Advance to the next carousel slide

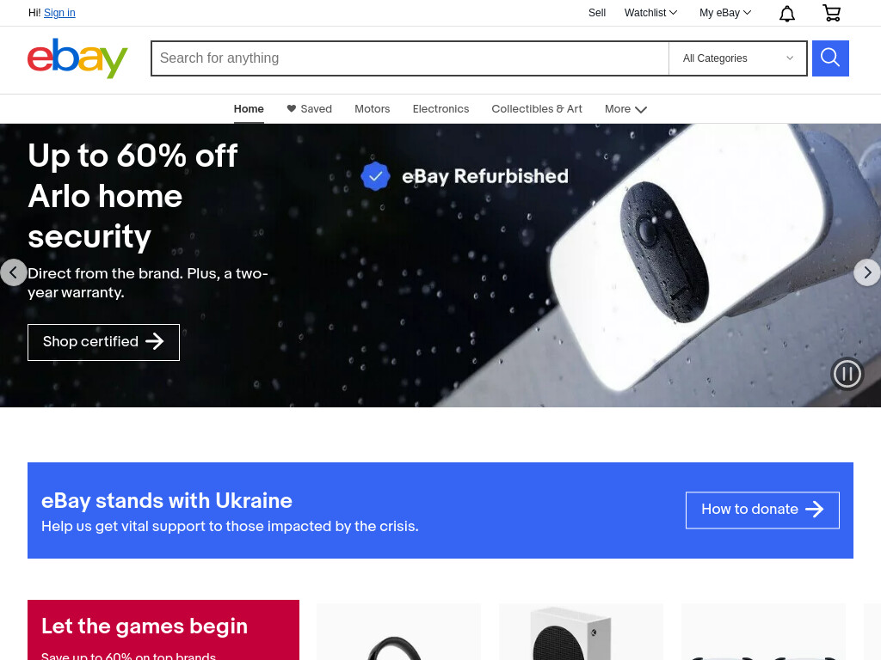click(867, 272)
